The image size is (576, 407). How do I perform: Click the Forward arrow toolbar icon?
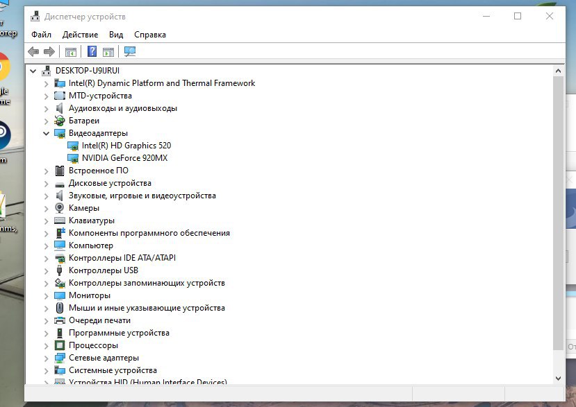[x=49, y=52]
